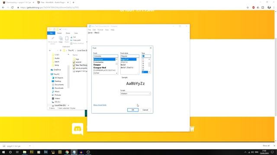Click Paste icon in Explorer ribbon
Viewport: 277px width, 155px height.
(x=67, y=39)
